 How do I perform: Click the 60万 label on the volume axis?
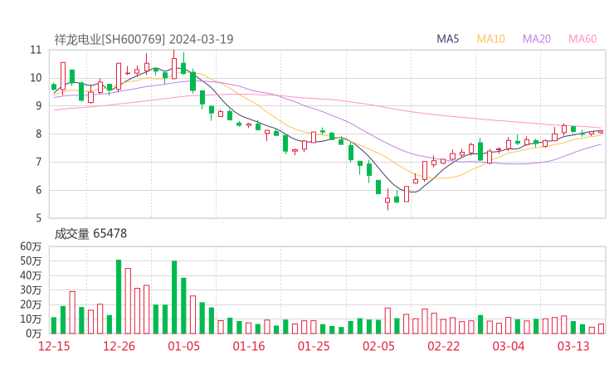tap(31, 247)
